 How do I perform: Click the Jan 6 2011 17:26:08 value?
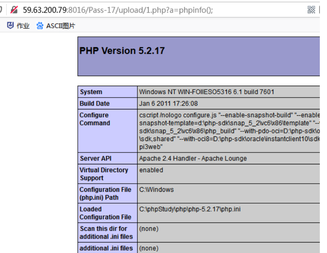click(168, 103)
